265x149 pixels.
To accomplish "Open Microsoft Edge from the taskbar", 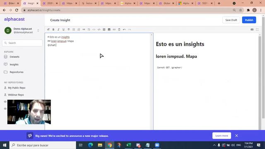I will coord(90,145).
